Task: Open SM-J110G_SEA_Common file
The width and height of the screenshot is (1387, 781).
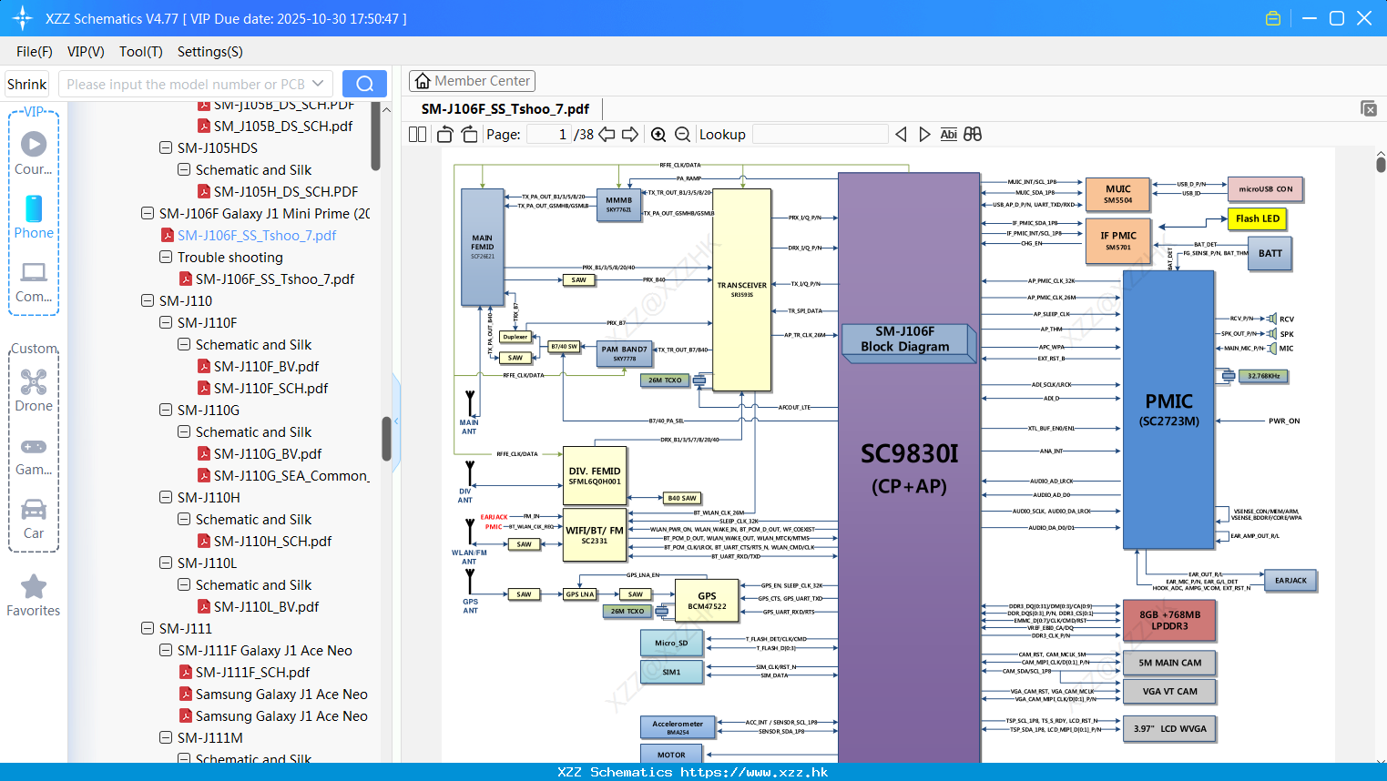Action: point(283,475)
